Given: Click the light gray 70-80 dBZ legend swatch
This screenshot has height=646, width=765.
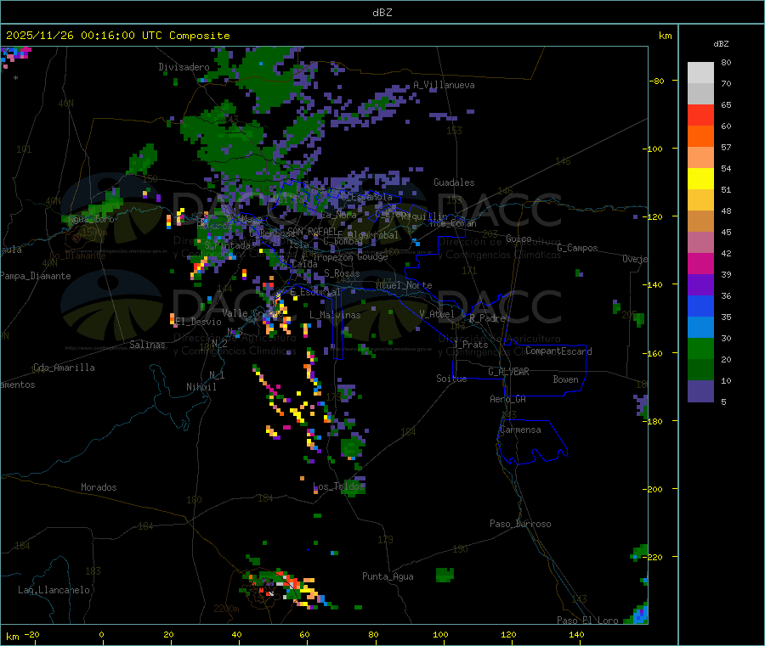Looking at the screenshot, I should tap(700, 73).
